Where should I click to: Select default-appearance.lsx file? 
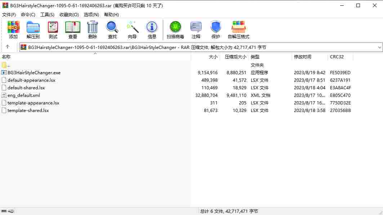pyautogui.click(x=31, y=80)
